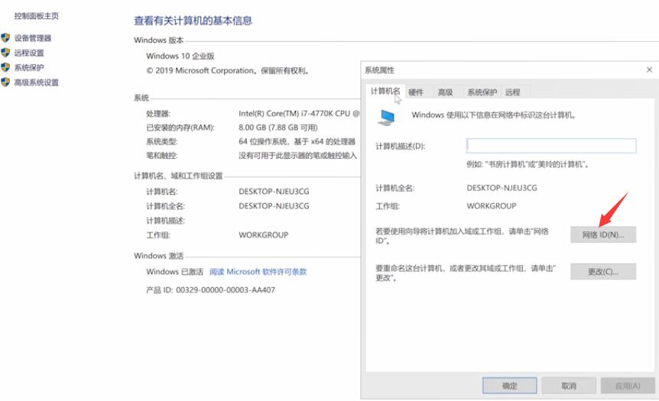Click the © 2019 Microsoft Corporation copyright text

click(228, 70)
